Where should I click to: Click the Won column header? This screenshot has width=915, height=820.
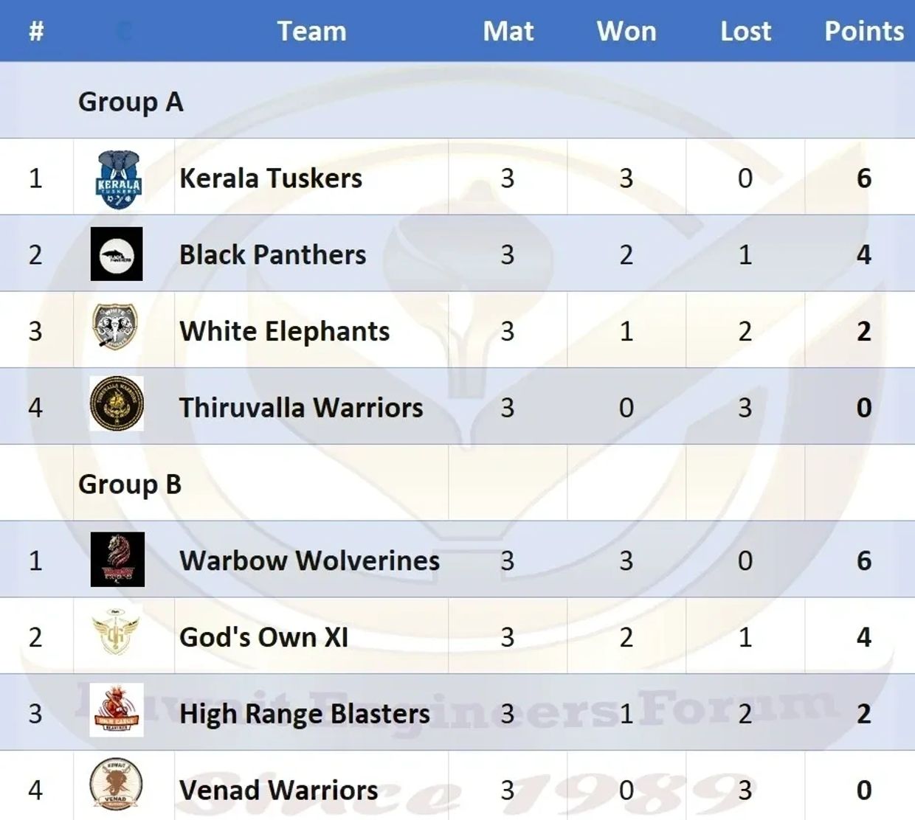point(626,31)
